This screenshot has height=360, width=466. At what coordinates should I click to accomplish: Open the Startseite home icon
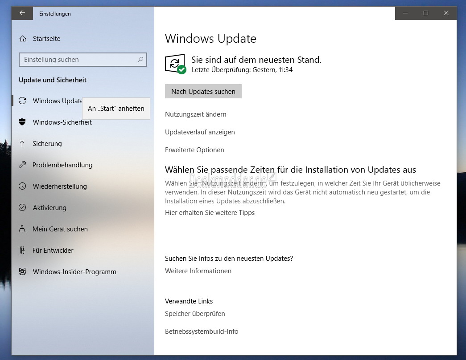pos(23,39)
